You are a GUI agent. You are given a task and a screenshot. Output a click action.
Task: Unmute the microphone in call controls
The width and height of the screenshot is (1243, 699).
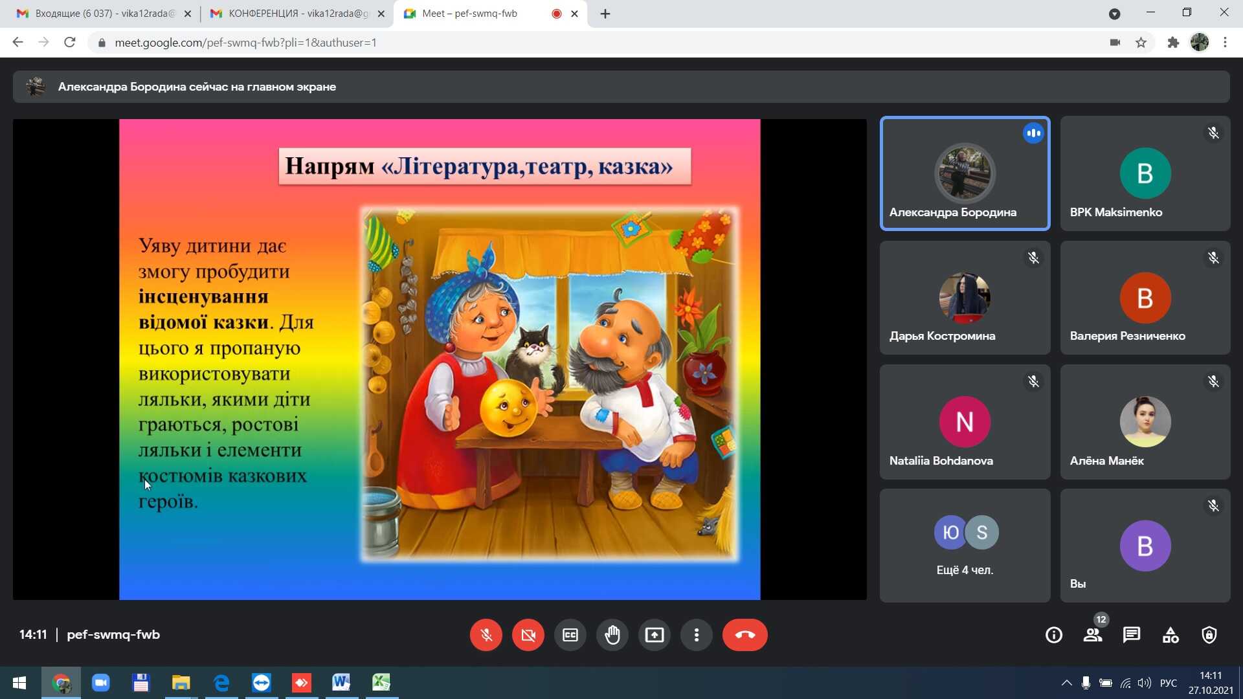[x=486, y=635]
